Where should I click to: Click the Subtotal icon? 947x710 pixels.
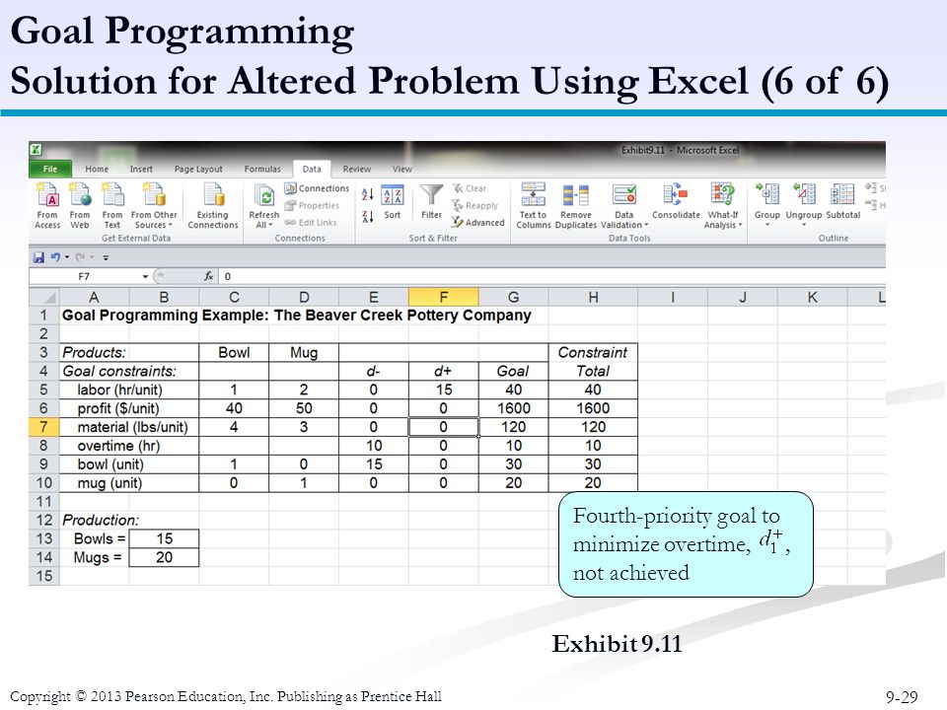pyautogui.click(x=842, y=202)
